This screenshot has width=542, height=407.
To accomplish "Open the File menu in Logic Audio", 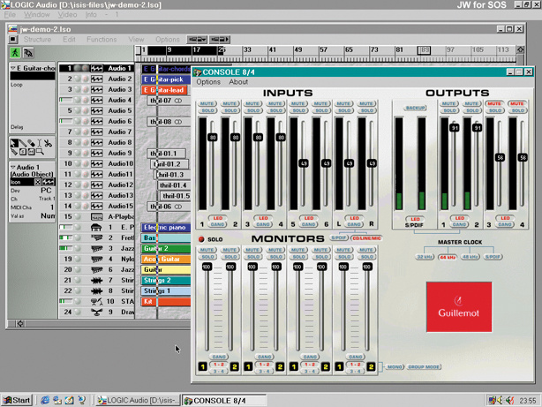I will tap(10, 14).
